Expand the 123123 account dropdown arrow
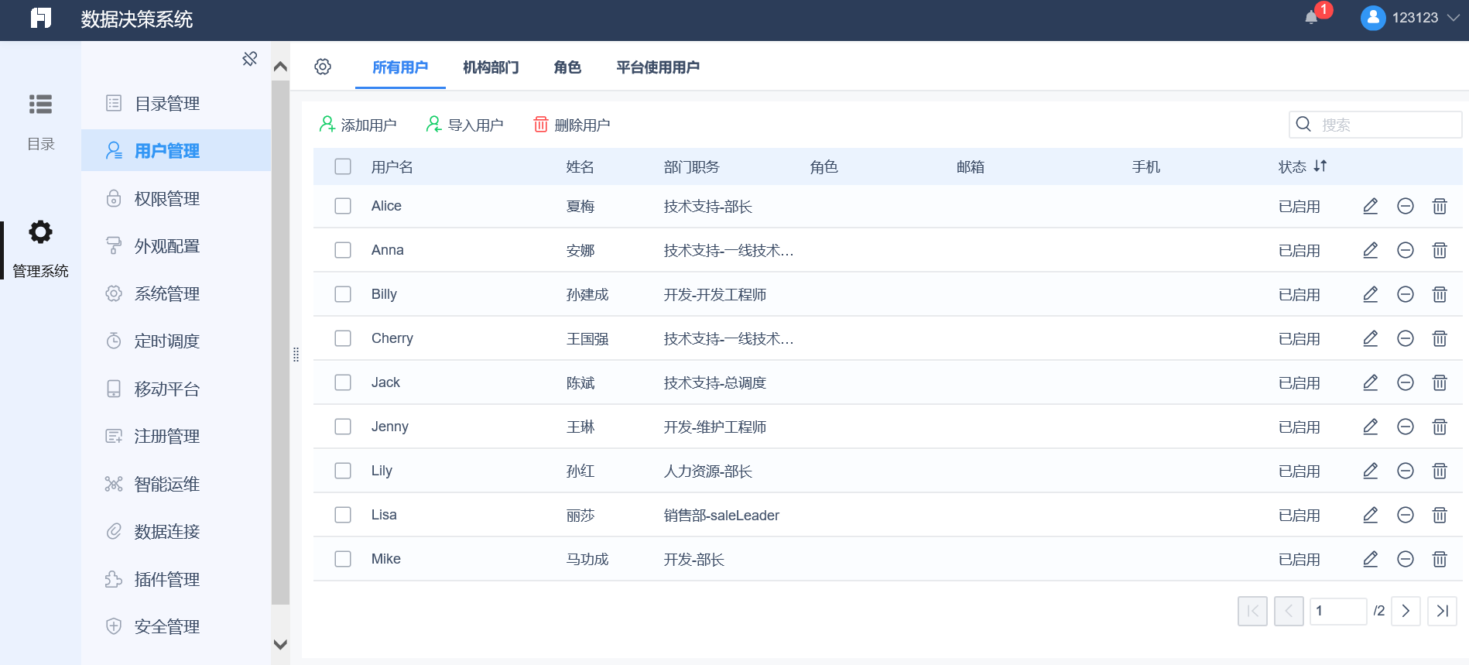This screenshot has height=665, width=1469. [x=1453, y=18]
